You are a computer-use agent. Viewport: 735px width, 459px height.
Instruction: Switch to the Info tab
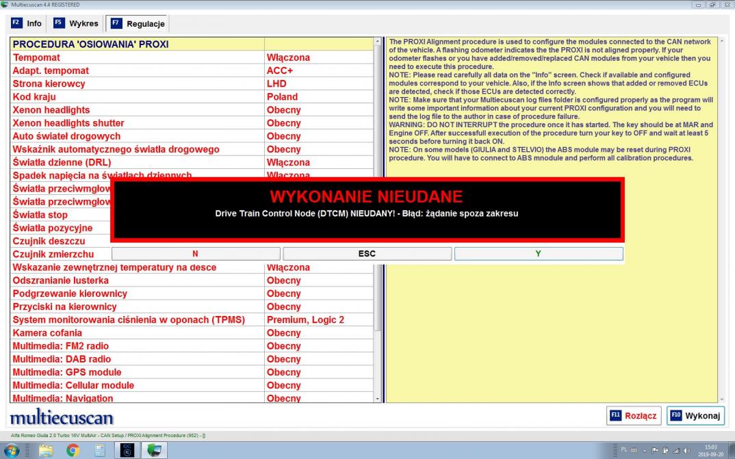[x=27, y=23]
